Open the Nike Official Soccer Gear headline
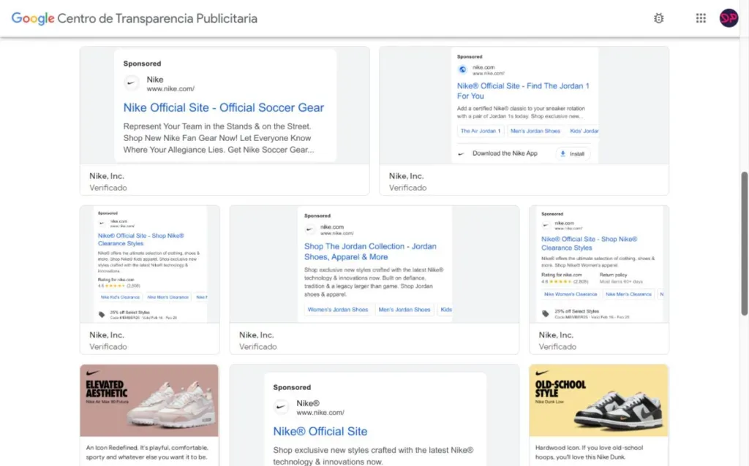This screenshot has height=466, width=749. [x=225, y=107]
